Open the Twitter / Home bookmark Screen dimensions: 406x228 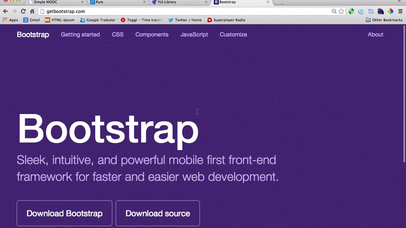(185, 20)
